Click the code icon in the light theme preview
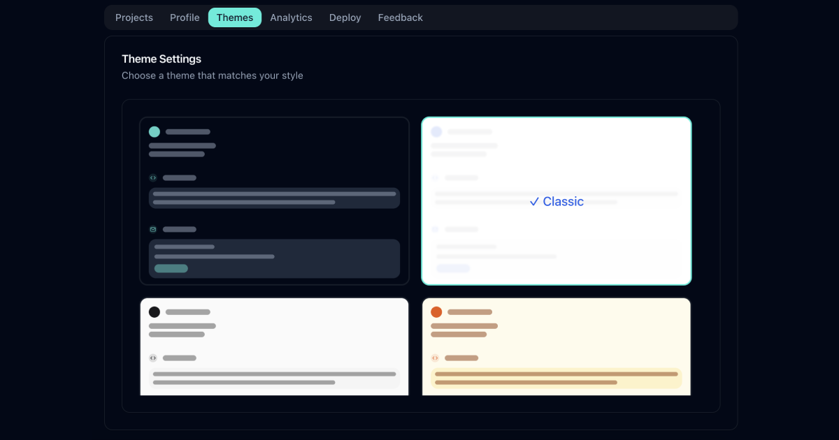Viewport: 839px width, 440px height. [x=152, y=358]
